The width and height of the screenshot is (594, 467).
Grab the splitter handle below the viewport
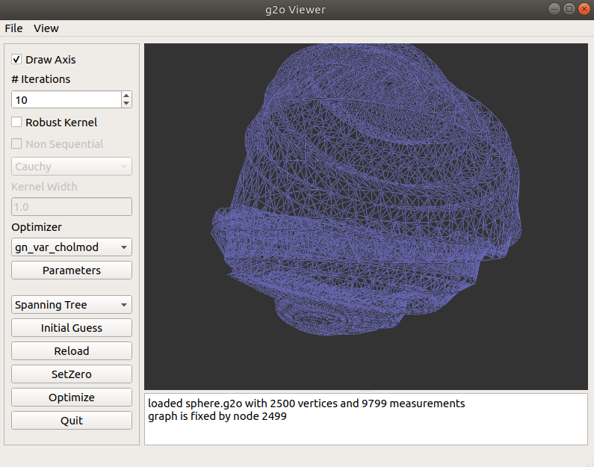[x=366, y=391]
